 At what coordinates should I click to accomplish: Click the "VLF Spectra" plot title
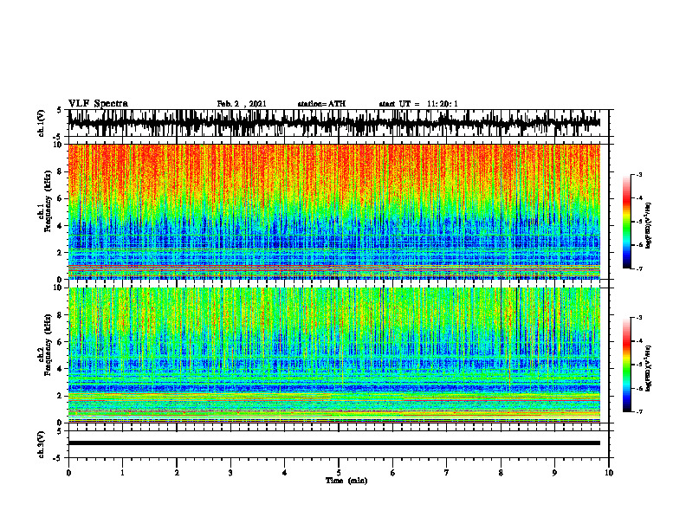[x=98, y=104]
